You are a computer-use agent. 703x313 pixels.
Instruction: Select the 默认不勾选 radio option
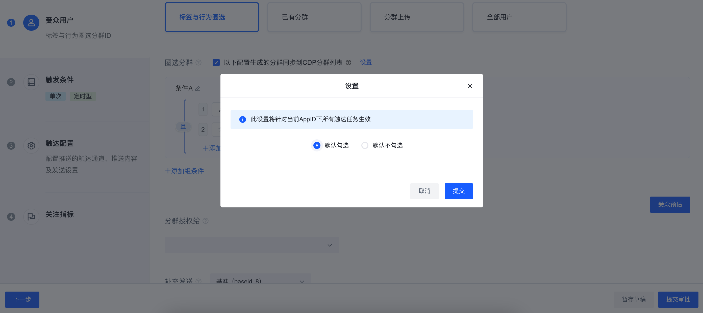pyautogui.click(x=365, y=145)
